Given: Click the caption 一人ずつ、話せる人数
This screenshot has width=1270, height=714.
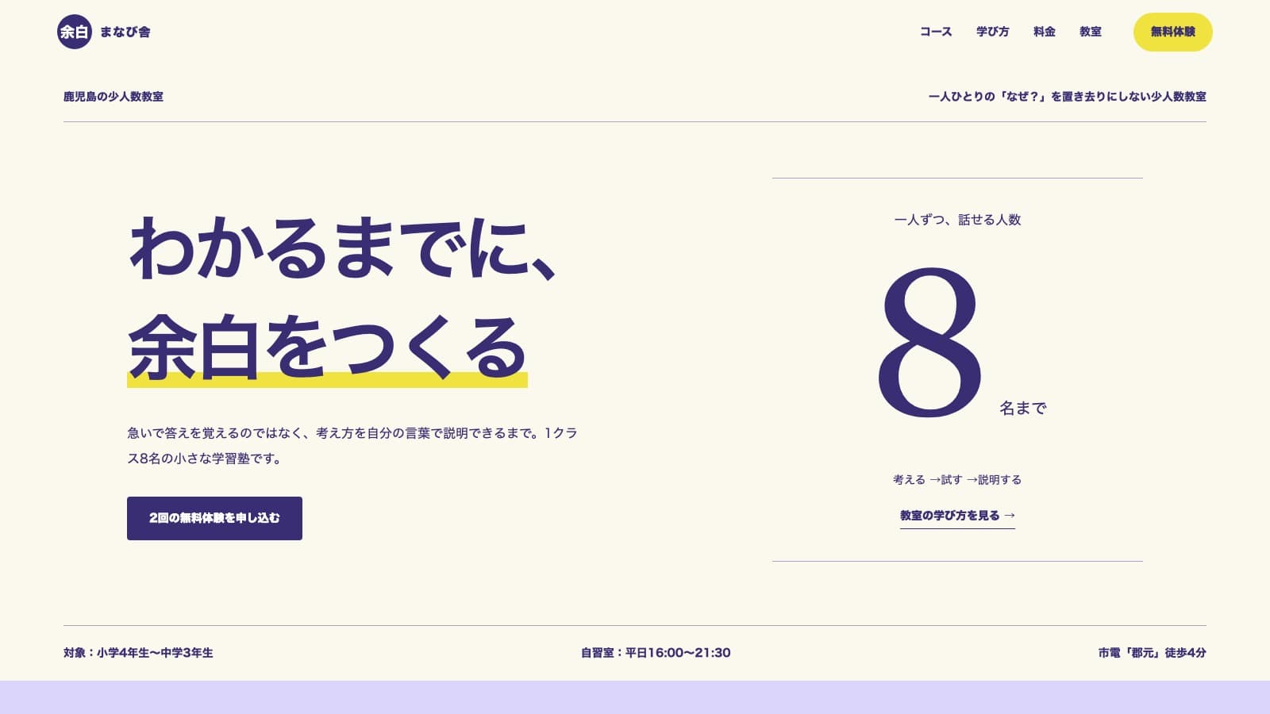Looking at the screenshot, I should pyautogui.click(x=957, y=220).
